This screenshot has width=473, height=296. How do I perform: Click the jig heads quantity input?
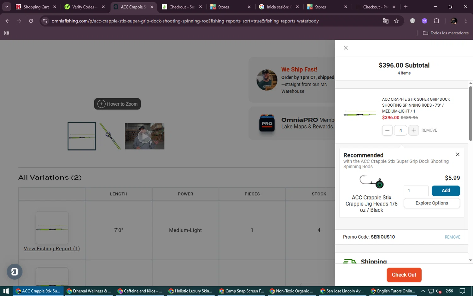pos(416,191)
